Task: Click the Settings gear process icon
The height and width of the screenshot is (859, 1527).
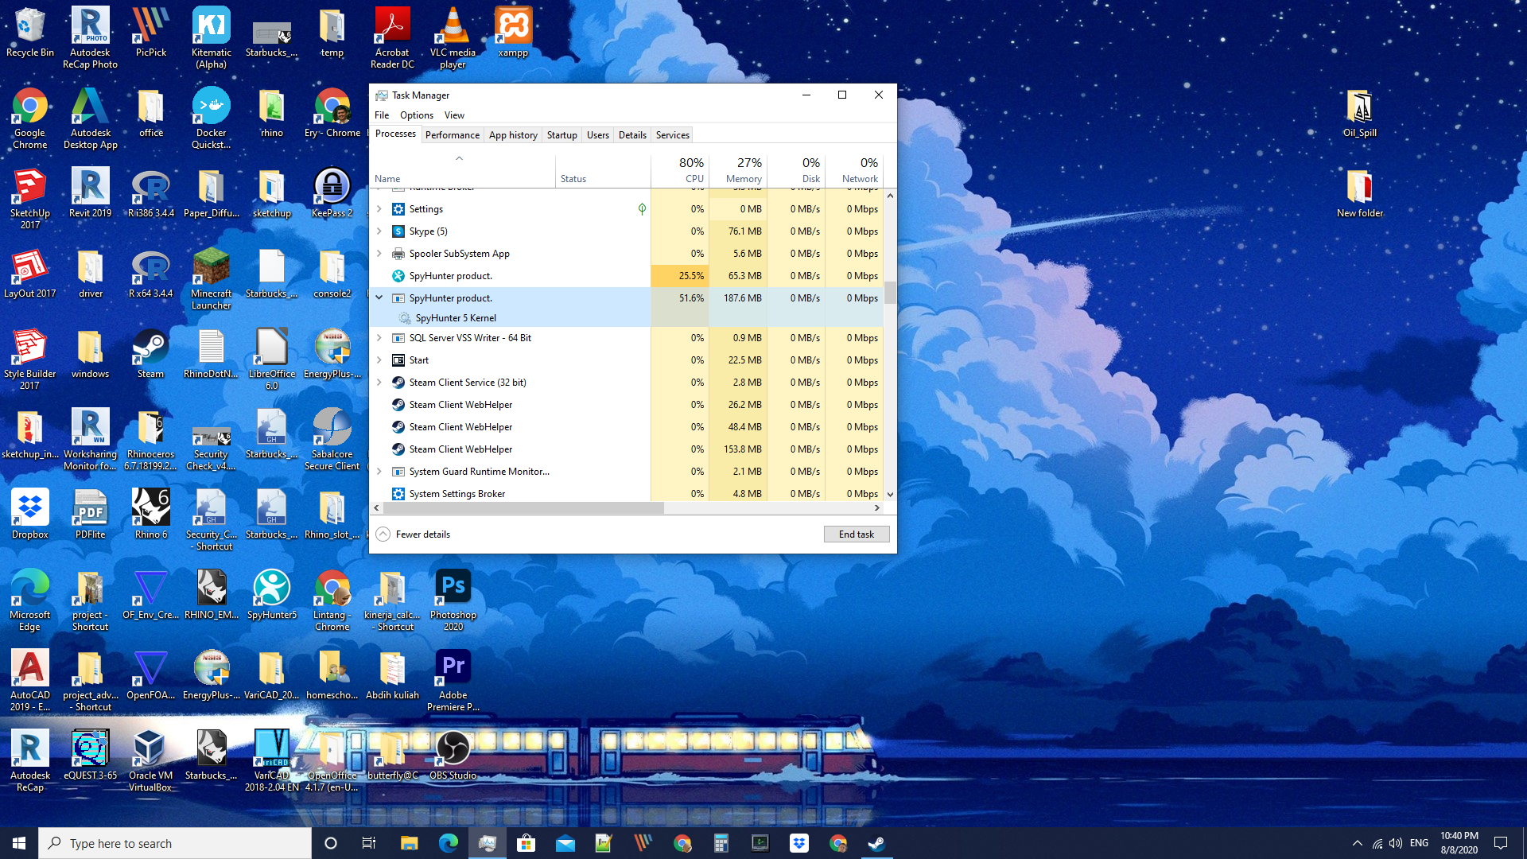Action: click(x=398, y=209)
